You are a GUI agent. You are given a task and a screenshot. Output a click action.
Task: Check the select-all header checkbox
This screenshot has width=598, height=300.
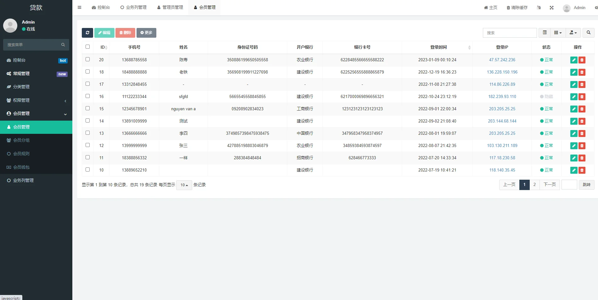[x=87, y=47]
